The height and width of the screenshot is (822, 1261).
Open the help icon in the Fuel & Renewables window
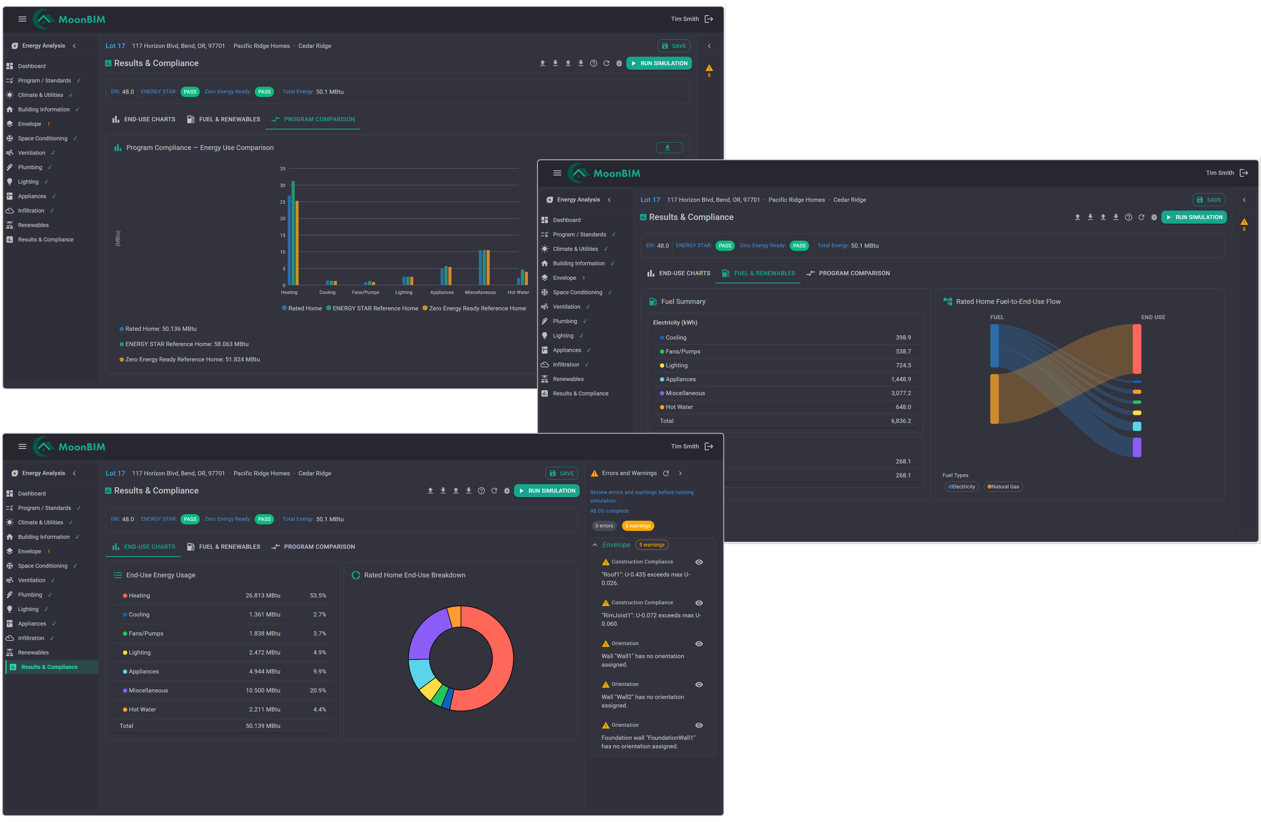click(1129, 217)
